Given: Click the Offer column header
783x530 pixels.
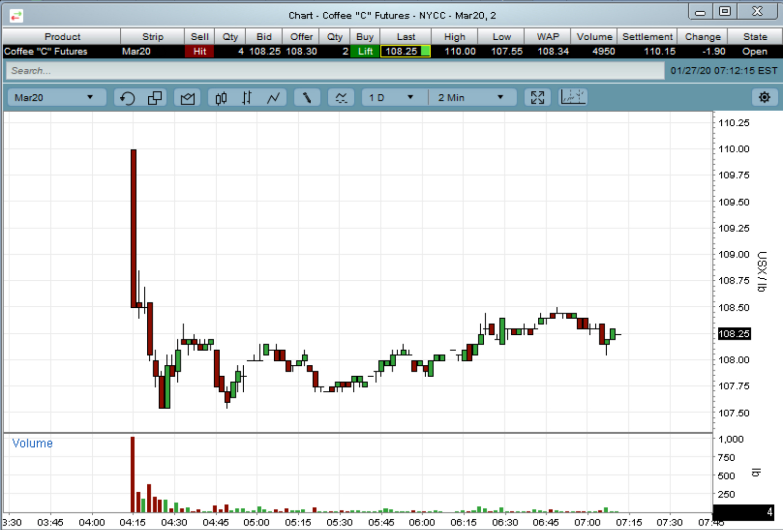Looking at the screenshot, I should [x=301, y=37].
